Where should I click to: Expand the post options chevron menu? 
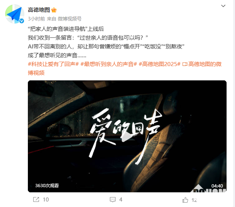tap(223, 6)
